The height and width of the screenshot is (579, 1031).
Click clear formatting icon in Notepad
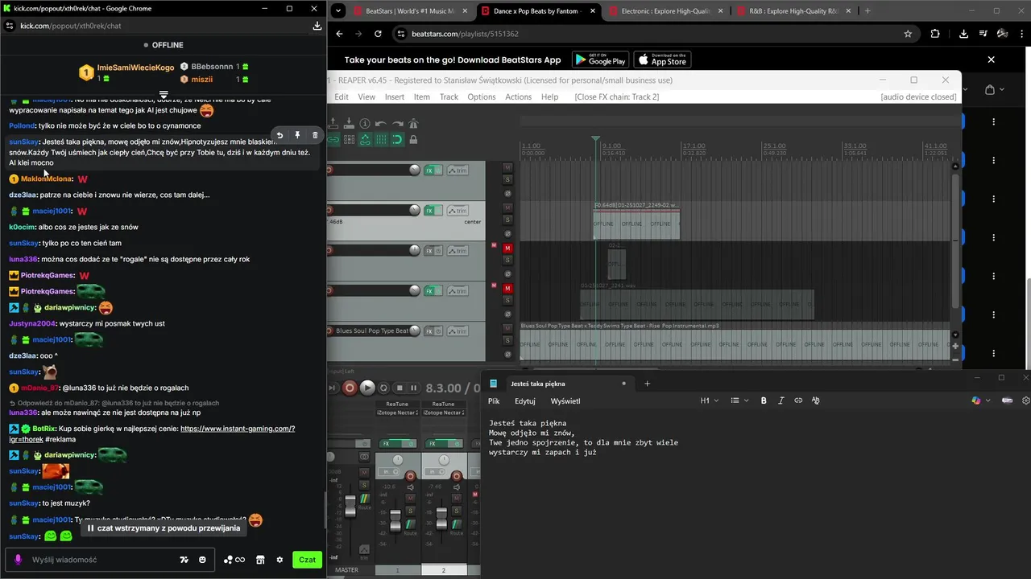point(815,400)
